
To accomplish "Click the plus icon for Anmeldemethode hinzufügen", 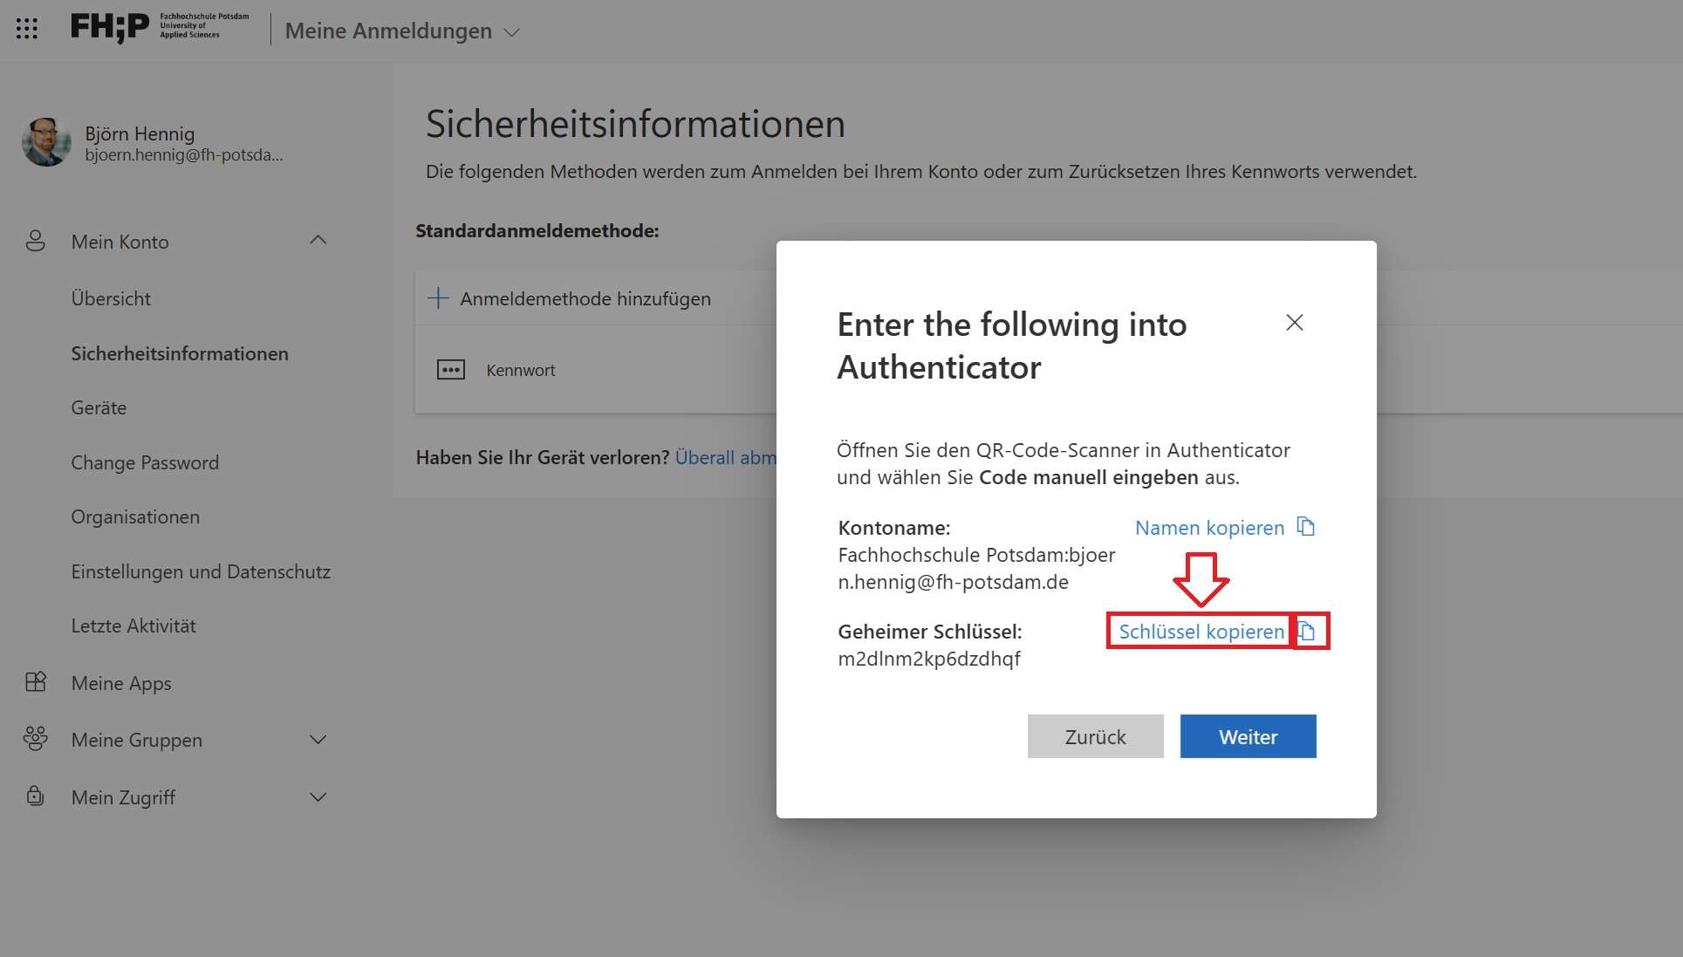I will tap(438, 298).
